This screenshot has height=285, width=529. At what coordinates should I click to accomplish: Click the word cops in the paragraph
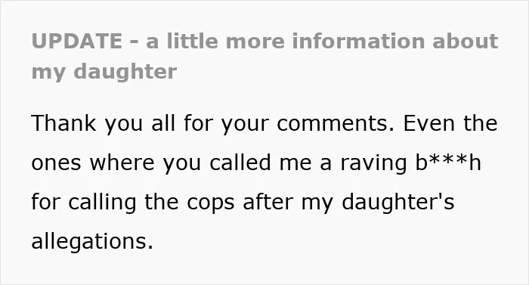[211, 203]
